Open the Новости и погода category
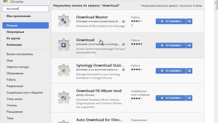 coord(17,67)
